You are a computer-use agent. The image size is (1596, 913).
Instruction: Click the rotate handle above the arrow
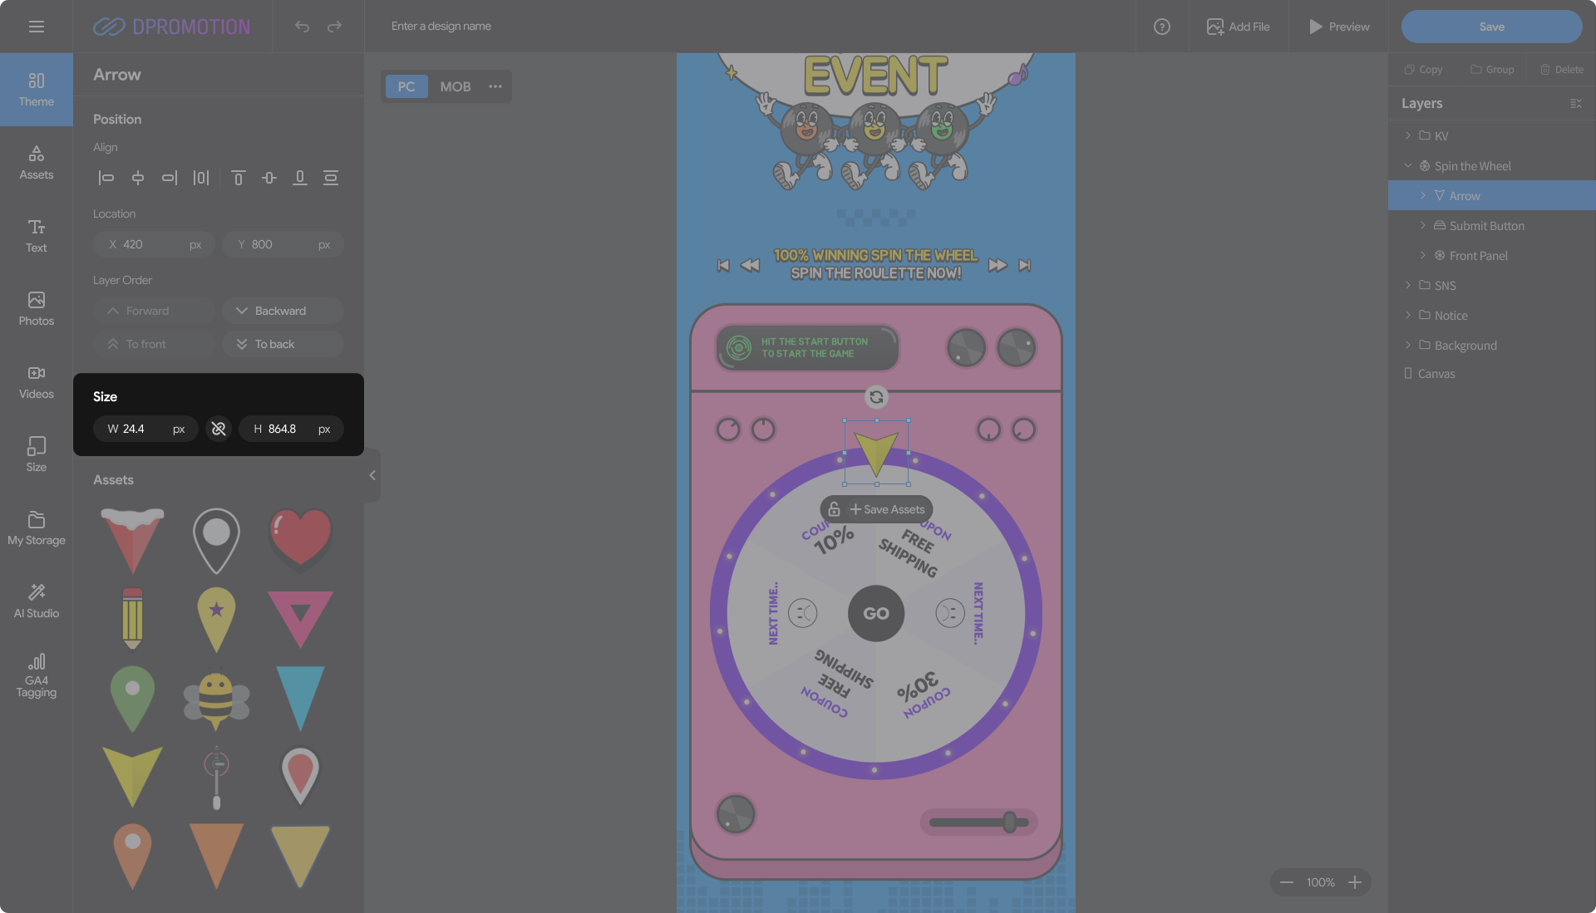click(x=876, y=397)
